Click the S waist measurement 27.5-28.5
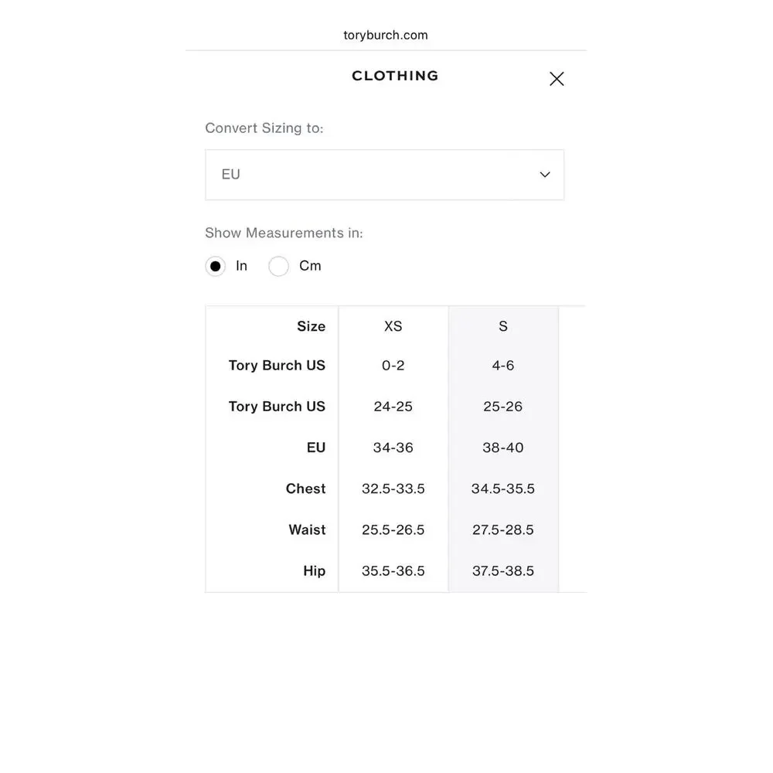The image size is (773, 773). point(503,530)
